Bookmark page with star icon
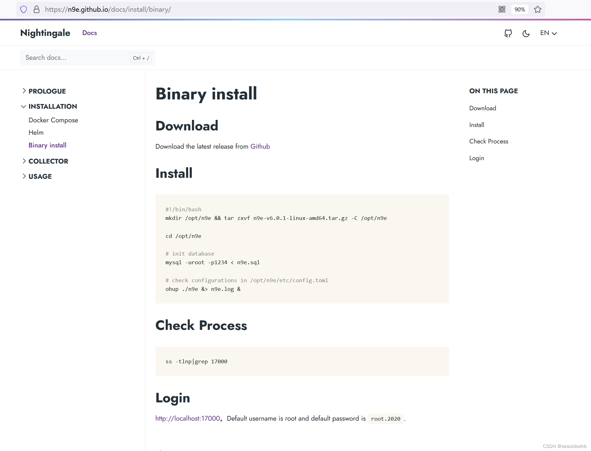 coord(538,9)
